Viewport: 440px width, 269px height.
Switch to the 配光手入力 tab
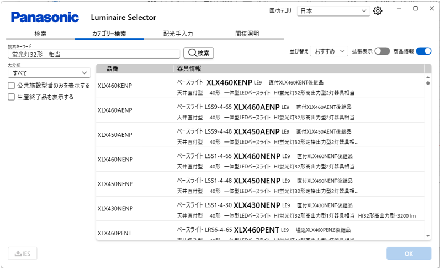[178, 34]
